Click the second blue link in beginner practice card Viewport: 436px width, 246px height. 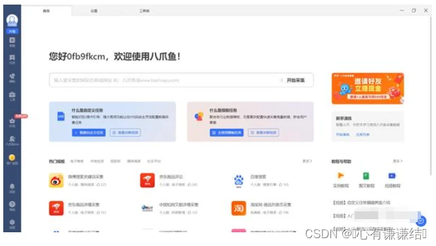click(x=363, y=135)
